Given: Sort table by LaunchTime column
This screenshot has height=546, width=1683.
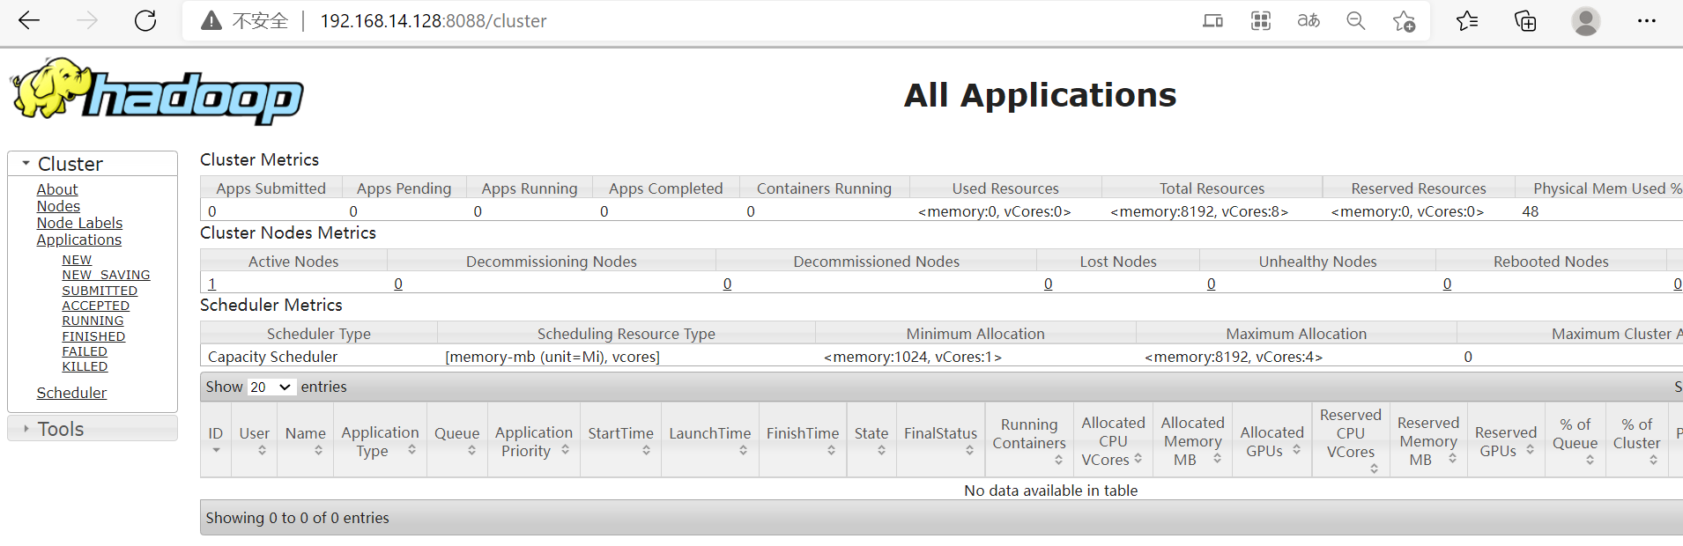Looking at the screenshot, I should [x=743, y=450].
